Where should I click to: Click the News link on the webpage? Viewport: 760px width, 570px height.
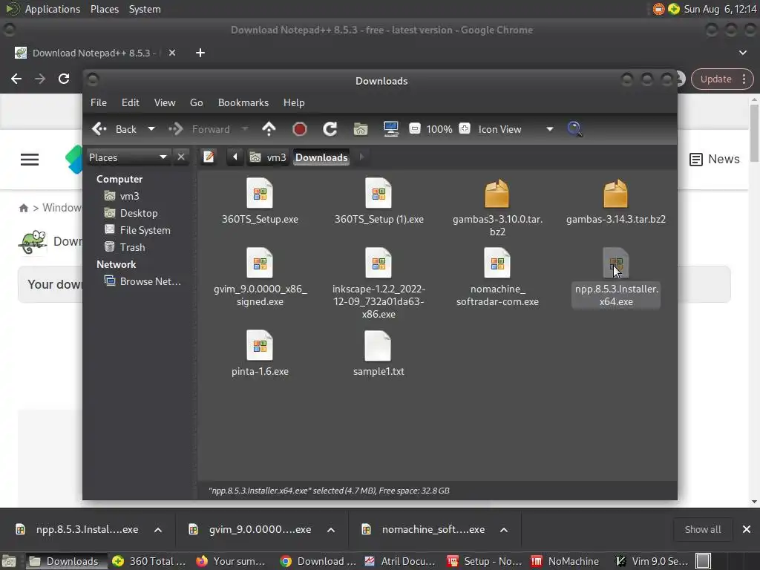(715, 159)
